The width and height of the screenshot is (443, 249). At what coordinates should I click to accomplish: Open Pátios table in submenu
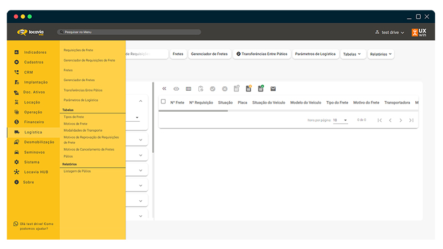tap(68, 157)
